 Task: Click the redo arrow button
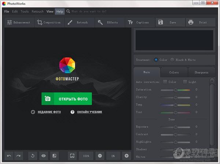18,156
